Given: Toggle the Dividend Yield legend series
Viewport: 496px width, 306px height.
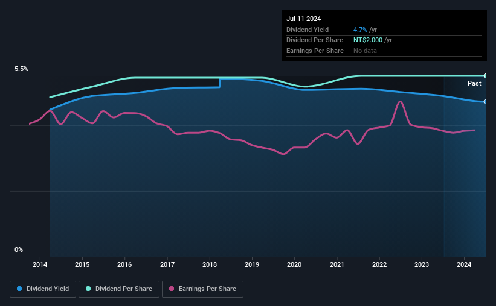Looking at the screenshot, I should click(43, 289).
